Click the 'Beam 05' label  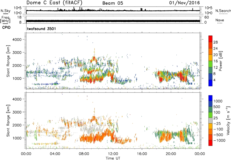click(113, 3)
